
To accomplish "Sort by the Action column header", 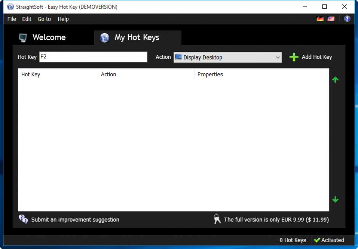I will pyautogui.click(x=146, y=74).
